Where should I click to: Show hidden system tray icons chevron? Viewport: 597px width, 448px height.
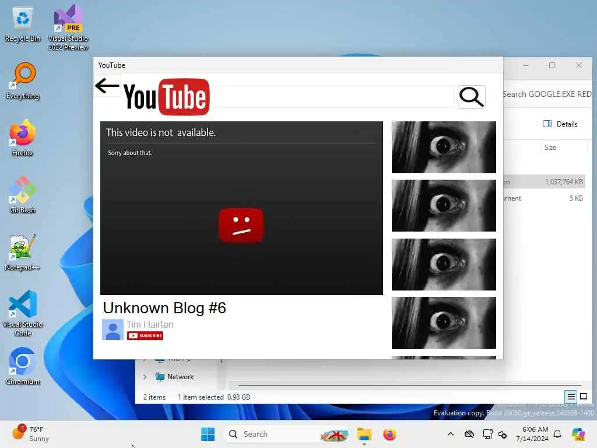click(x=451, y=434)
